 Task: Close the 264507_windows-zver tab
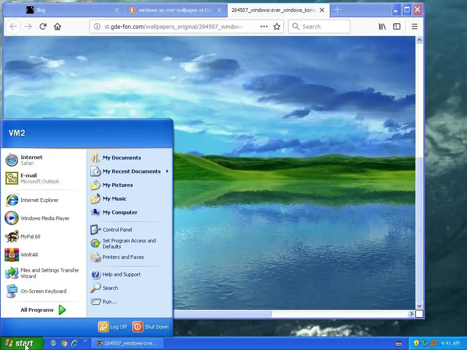[x=322, y=10]
